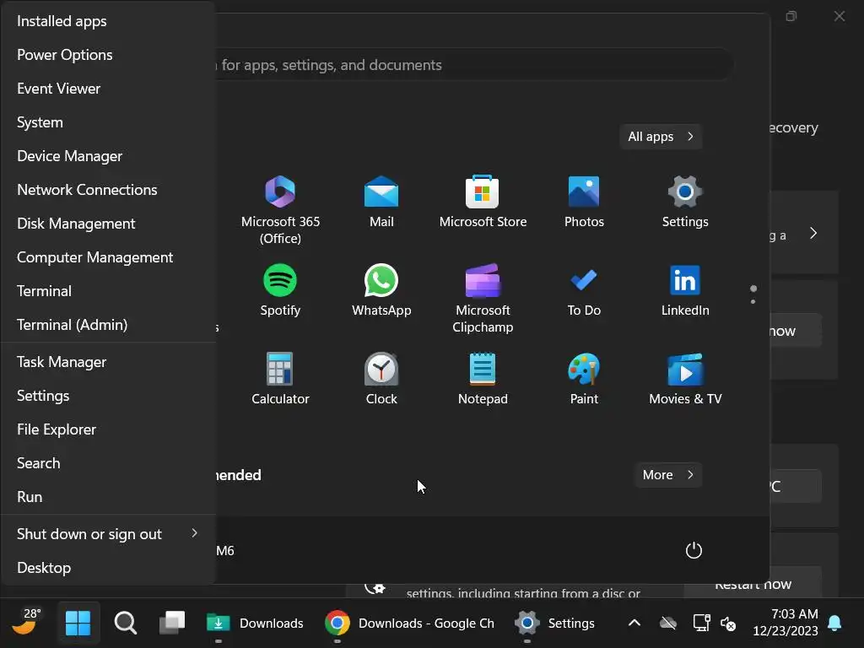
Task: Open Microsoft 365 (Office) app
Action: point(280,209)
